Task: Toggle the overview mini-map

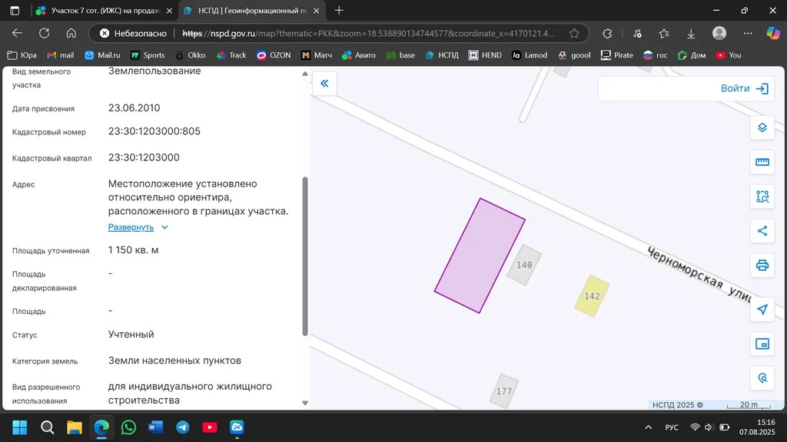Action: [762, 344]
